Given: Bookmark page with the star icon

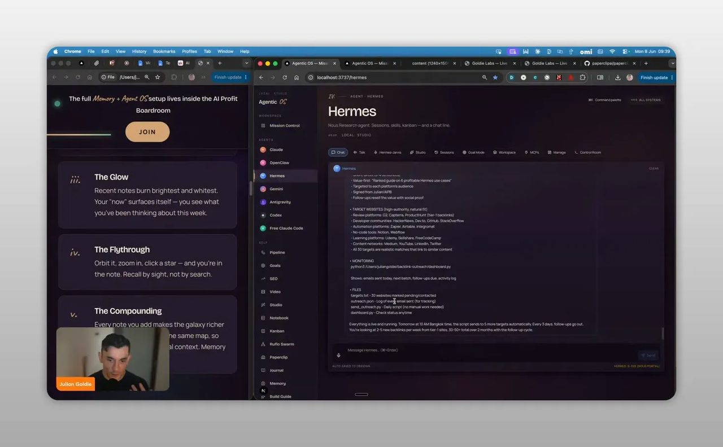Looking at the screenshot, I should point(495,77).
